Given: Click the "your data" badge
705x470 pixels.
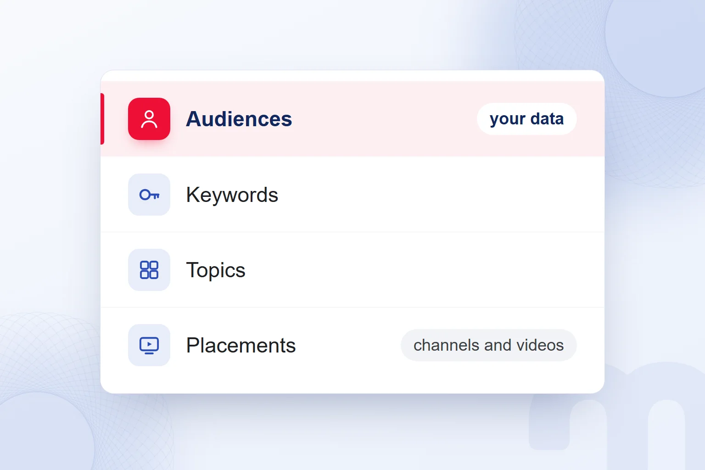Looking at the screenshot, I should [x=527, y=119].
